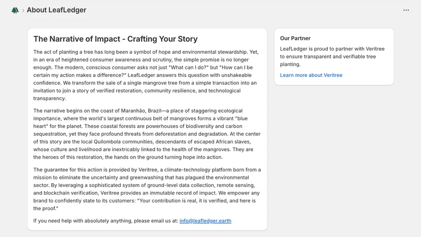
Task: Click The Narrative of Impact heading
Action: click(115, 39)
